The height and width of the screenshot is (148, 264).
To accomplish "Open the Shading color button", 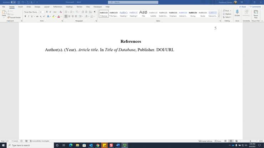I will click(86, 16).
